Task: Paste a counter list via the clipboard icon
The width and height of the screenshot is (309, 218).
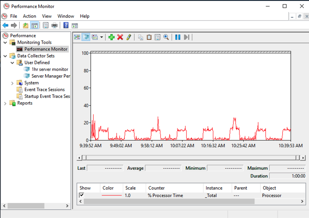Action: [x=149, y=37]
